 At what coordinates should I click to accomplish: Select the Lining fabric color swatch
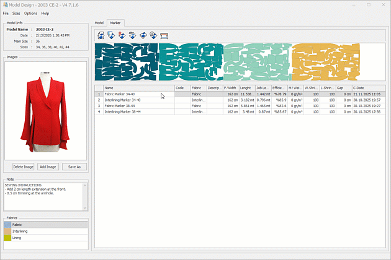coord(8,237)
